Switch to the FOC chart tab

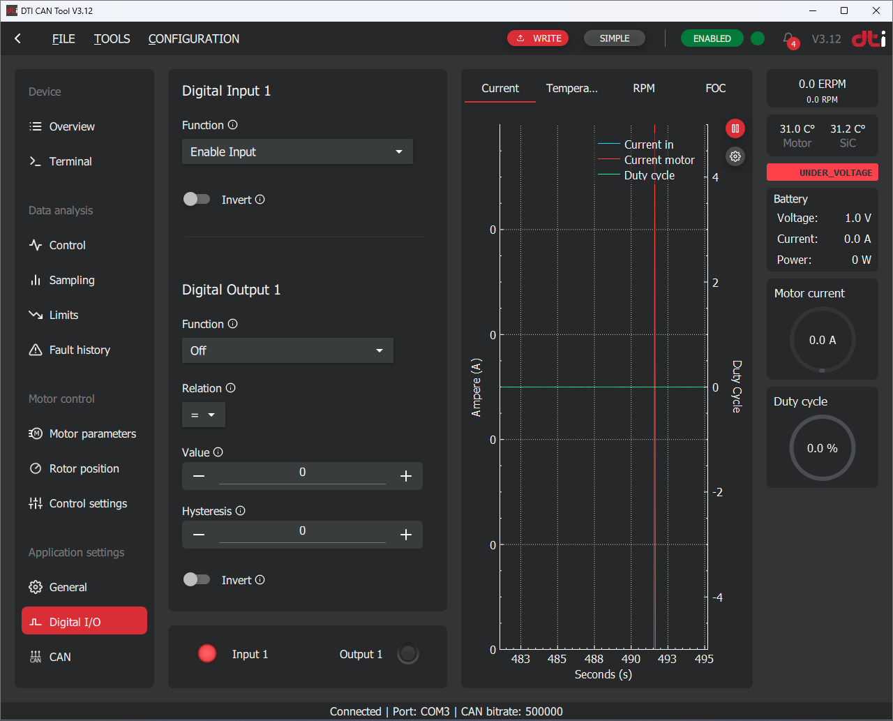click(716, 89)
